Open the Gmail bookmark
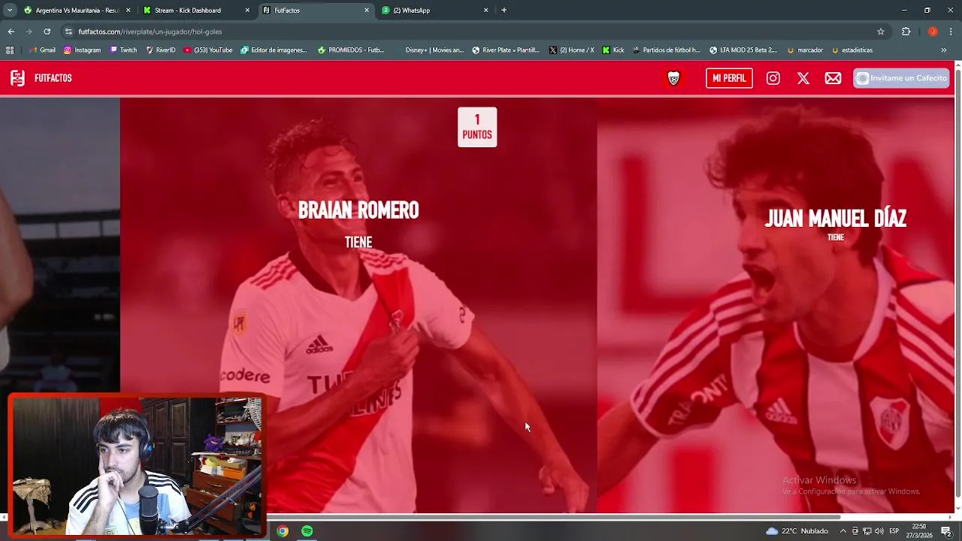This screenshot has width=962, height=541. (x=42, y=50)
